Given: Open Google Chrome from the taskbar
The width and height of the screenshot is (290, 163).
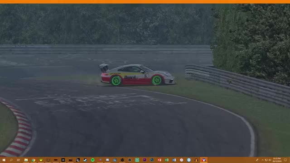Looking at the screenshot, I should [x=34, y=160].
